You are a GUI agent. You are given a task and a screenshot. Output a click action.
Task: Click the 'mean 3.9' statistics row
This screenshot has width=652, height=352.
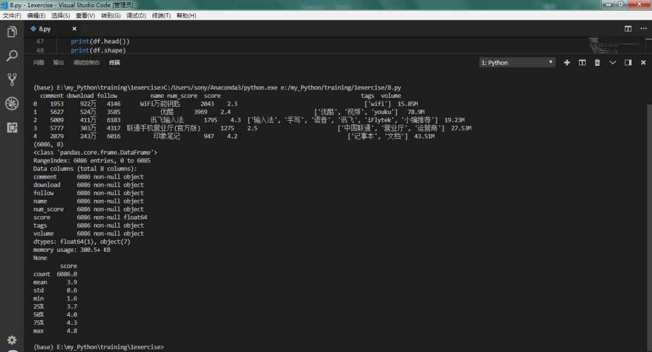[56, 282]
